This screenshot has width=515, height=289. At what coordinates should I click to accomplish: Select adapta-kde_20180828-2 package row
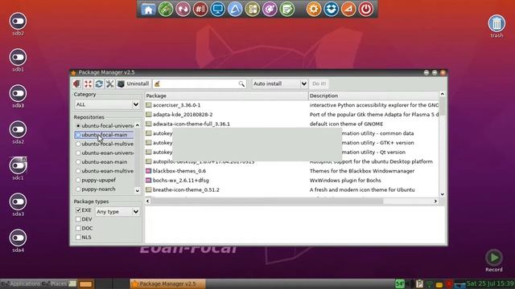291,115
